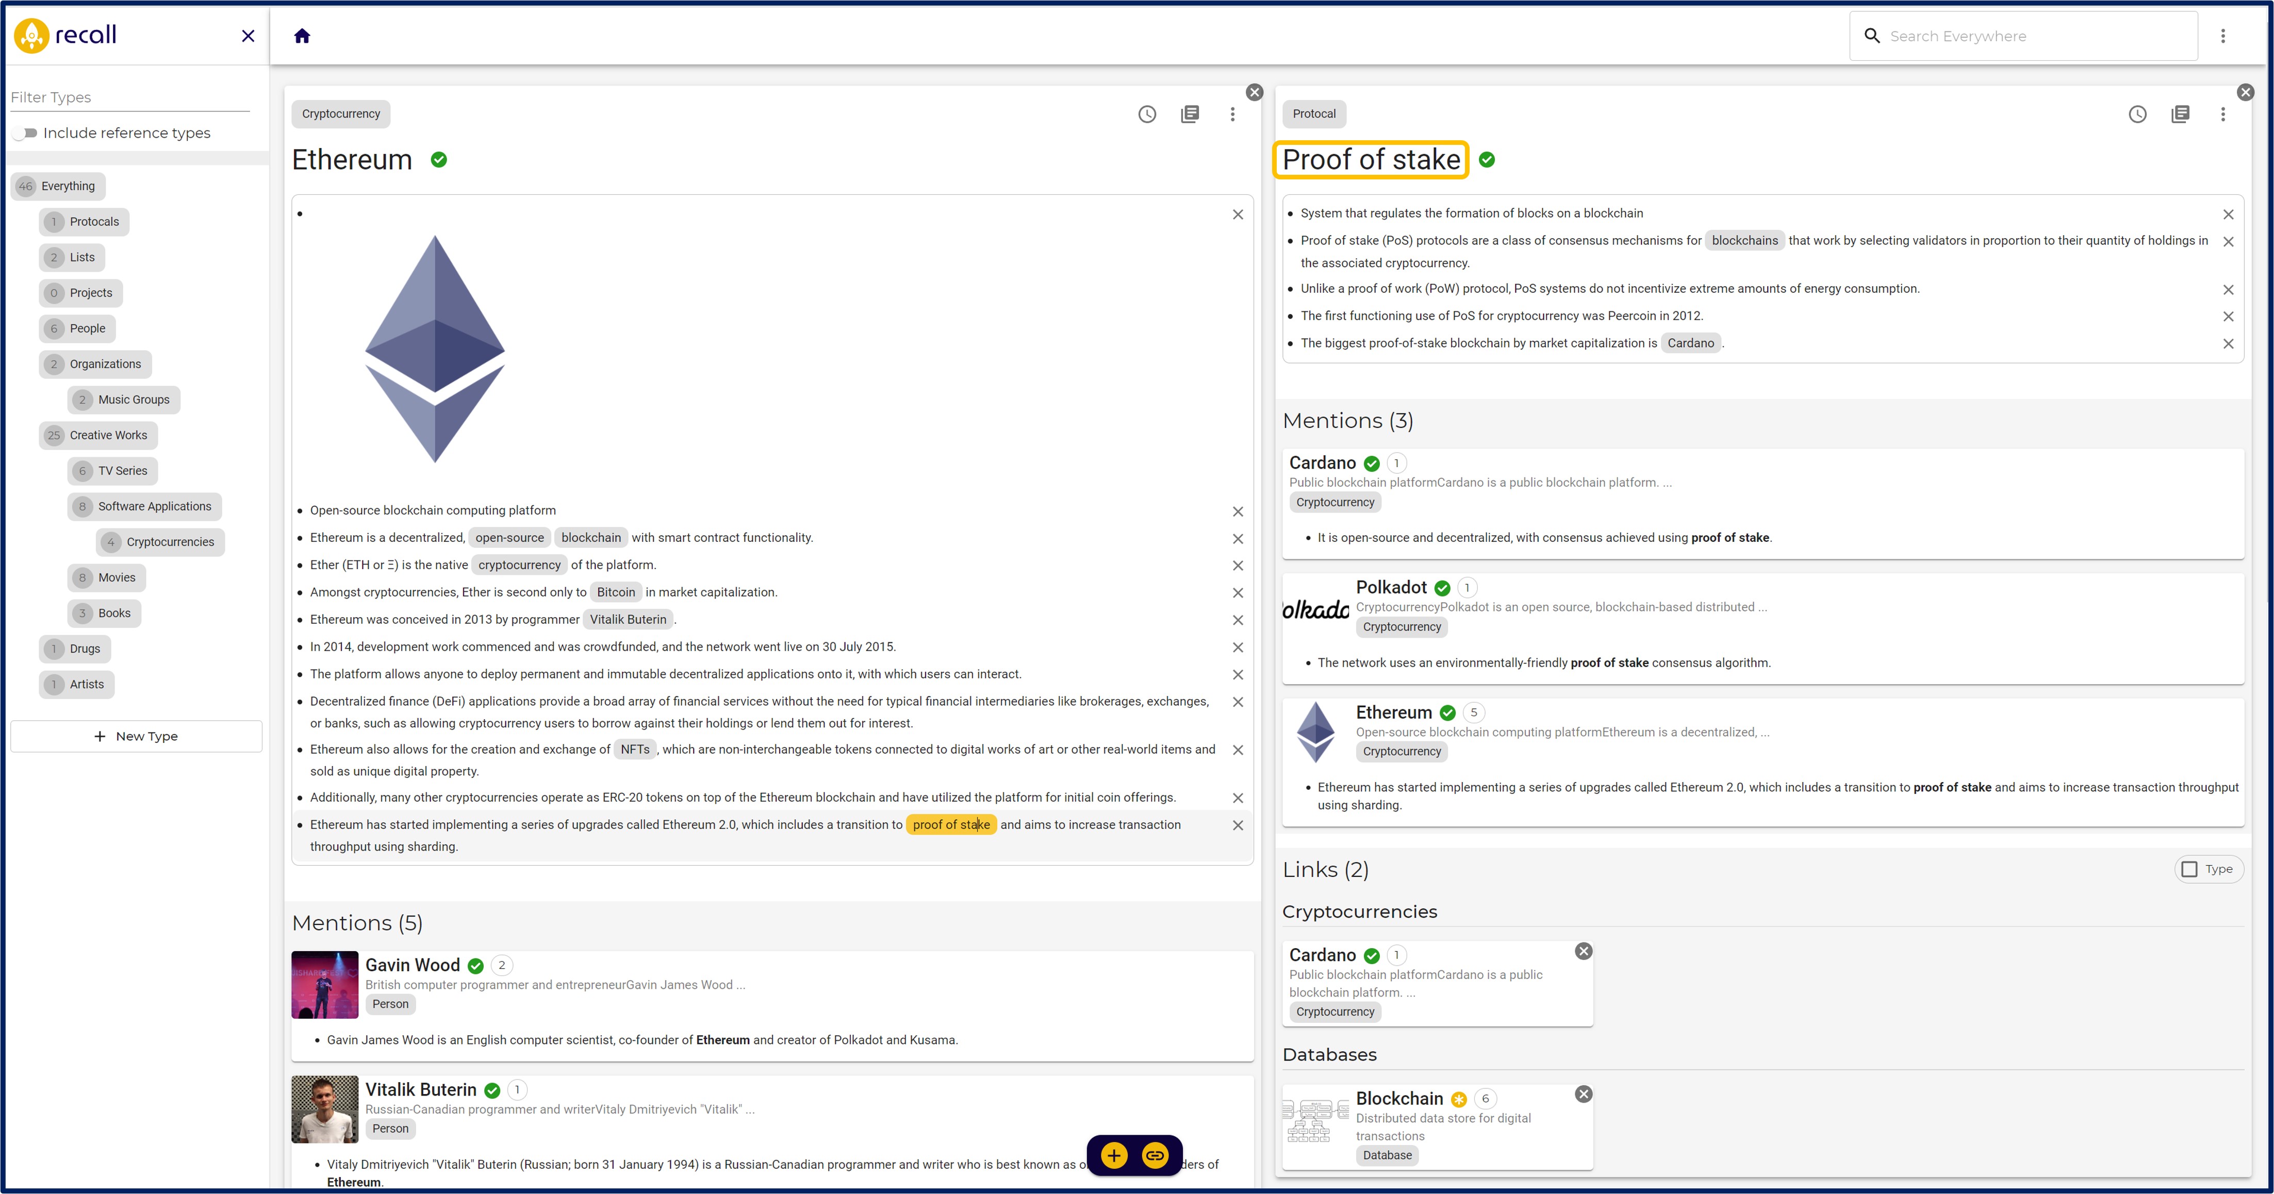The height and width of the screenshot is (1194, 2274).
Task: Click the green verified badge next to Ethereum title
Action: 439,160
